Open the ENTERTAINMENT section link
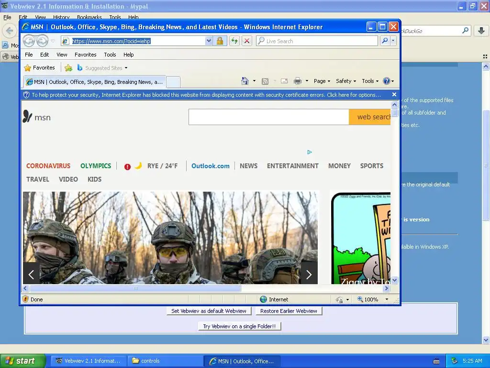The image size is (490, 368). [293, 166]
